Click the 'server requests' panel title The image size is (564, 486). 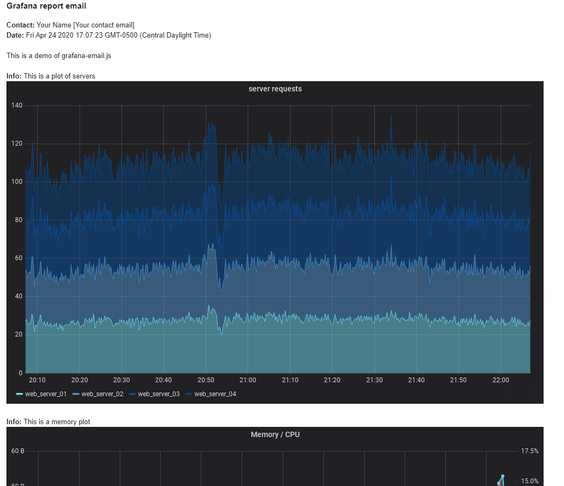point(275,89)
